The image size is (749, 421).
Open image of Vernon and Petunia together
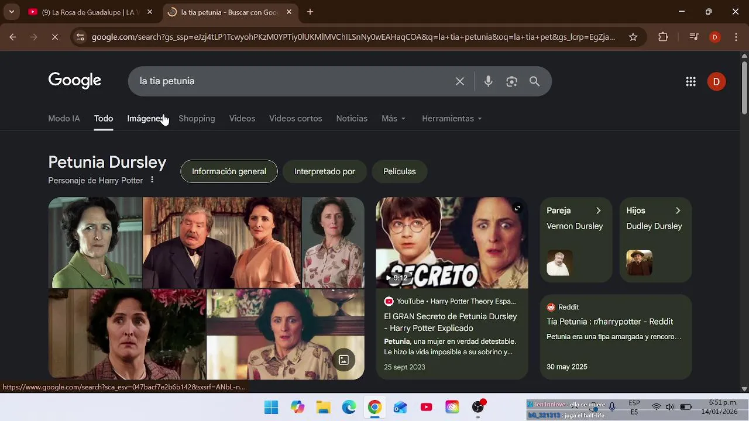222,243
